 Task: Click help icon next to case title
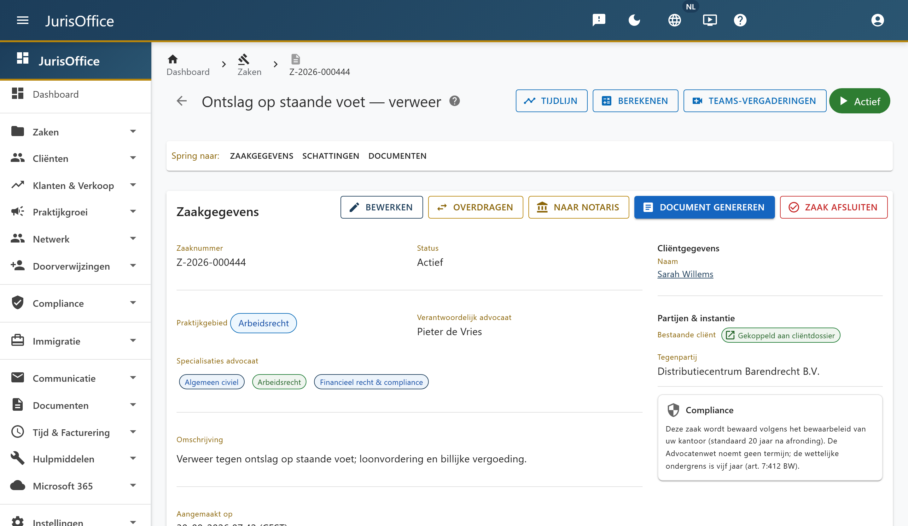(455, 101)
